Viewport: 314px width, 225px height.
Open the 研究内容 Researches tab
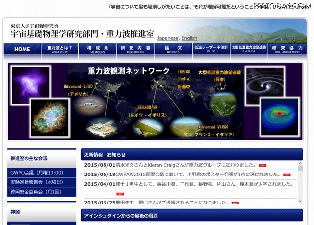click(135, 49)
